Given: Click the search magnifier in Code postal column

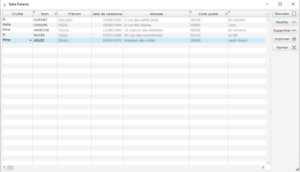Looking at the screenshot, I should (226, 14).
